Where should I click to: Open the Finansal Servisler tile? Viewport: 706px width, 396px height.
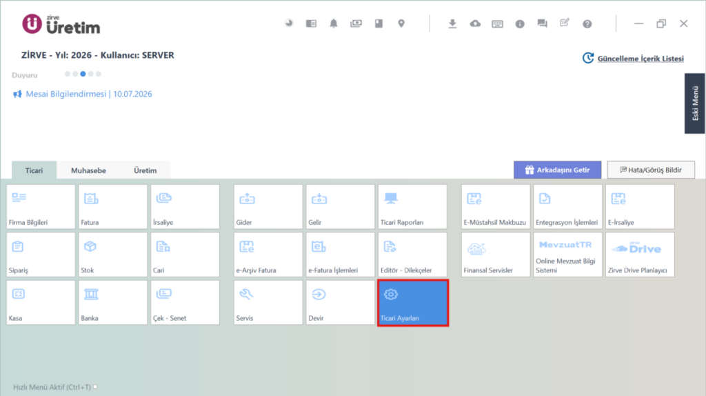tap(496, 255)
